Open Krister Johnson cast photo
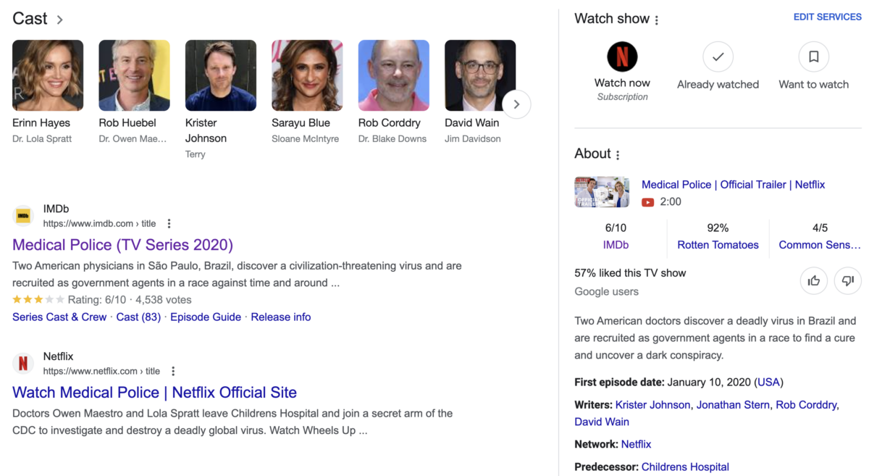Screen dimensions: 869x476 pos(221,75)
